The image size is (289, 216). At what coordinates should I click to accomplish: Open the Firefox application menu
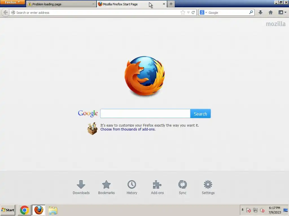12,2
